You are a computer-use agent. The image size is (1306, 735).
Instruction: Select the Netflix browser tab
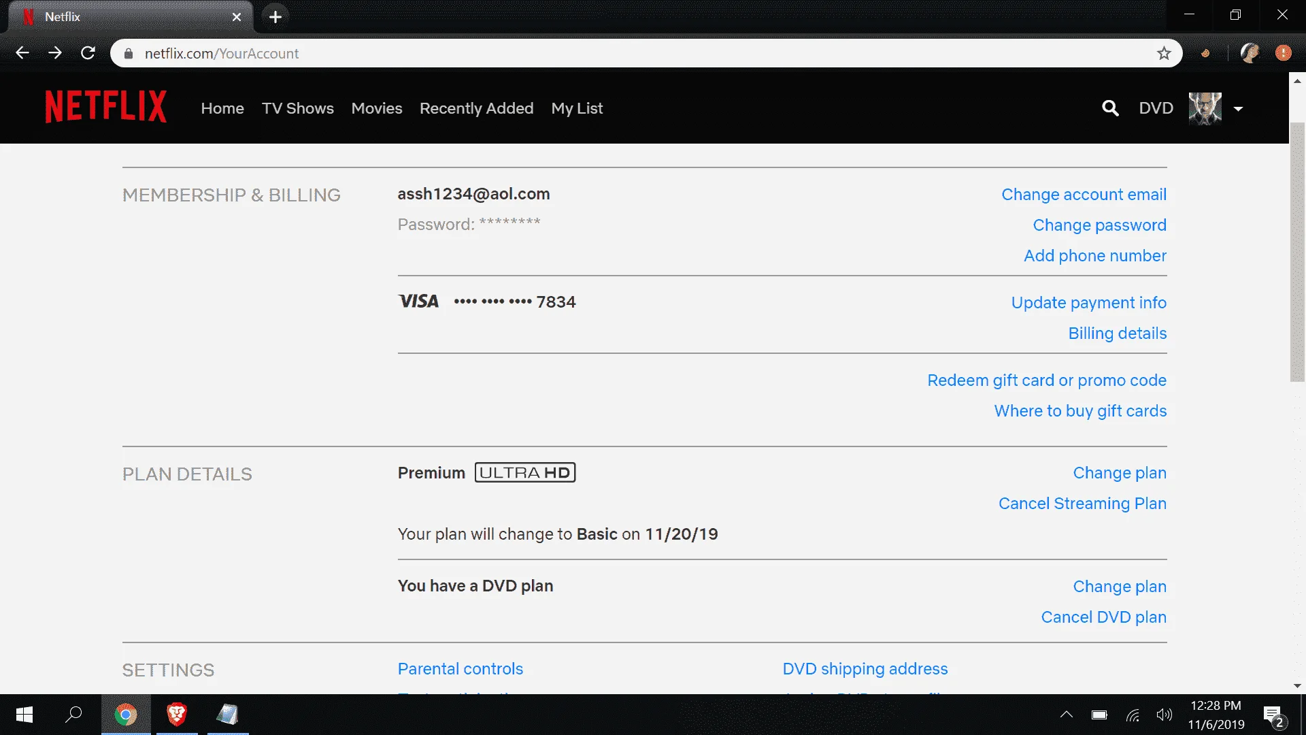click(x=131, y=17)
